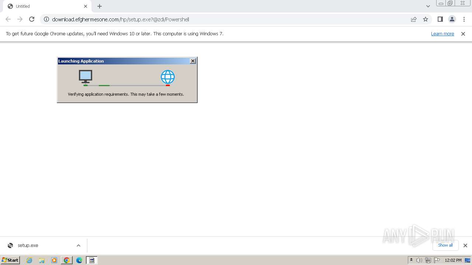Image resolution: width=472 pixels, height=265 pixels.
Task: Click the computer monitor icon in dialog
Action: coord(86,77)
